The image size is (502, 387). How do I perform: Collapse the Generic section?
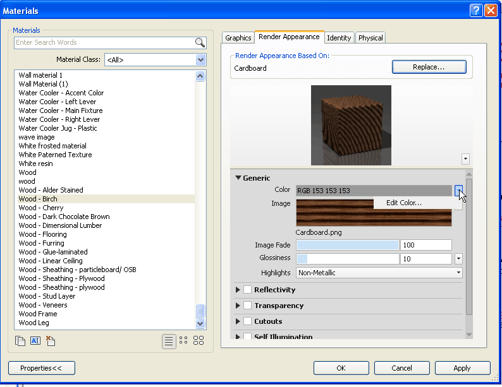coord(238,178)
